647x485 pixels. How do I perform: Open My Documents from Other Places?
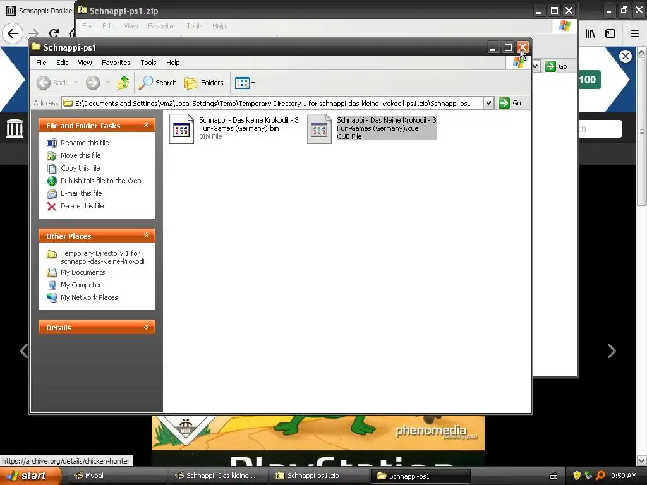pos(83,272)
